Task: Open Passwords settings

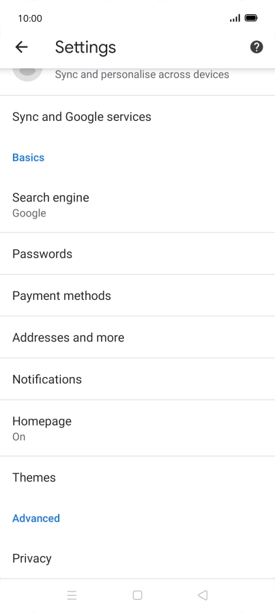Action: coord(137,253)
